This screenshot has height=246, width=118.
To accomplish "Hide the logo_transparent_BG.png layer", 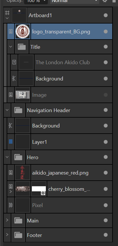I will (106, 32).
